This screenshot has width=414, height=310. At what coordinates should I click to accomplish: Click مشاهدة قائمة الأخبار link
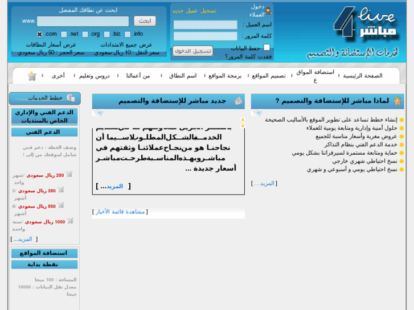(x=120, y=212)
